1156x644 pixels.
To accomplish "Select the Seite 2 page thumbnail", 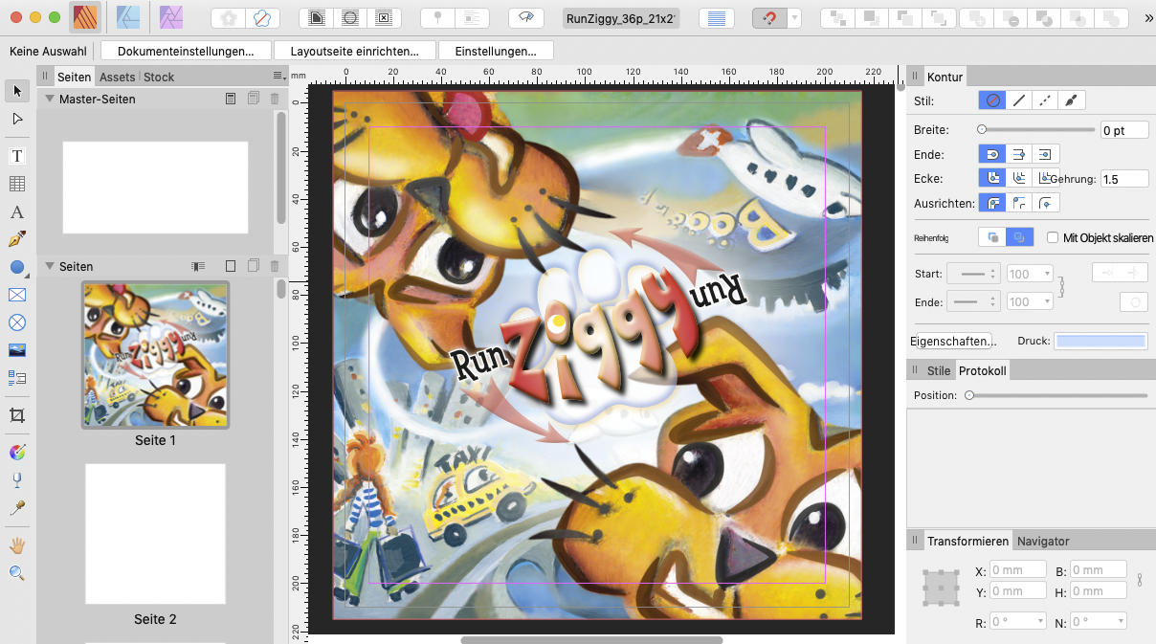I will tap(155, 534).
